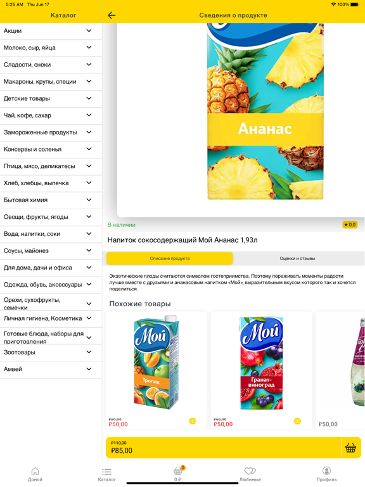Expand Чай, кофе, сахар category
Image resolution: width=365 pixels, height=487 pixels.
point(51,115)
